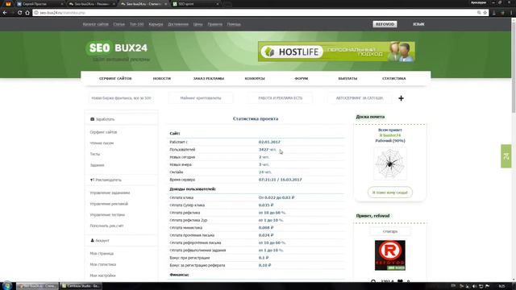This screenshot has height=290, width=516.
Task: Open the Windows Start button
Action: [x=7, y=286]
